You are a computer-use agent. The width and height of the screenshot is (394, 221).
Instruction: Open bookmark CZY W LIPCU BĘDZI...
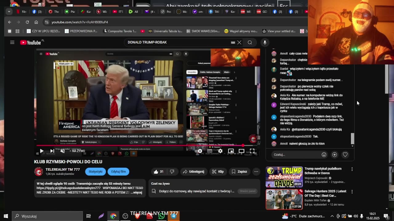tap(43, 31)
